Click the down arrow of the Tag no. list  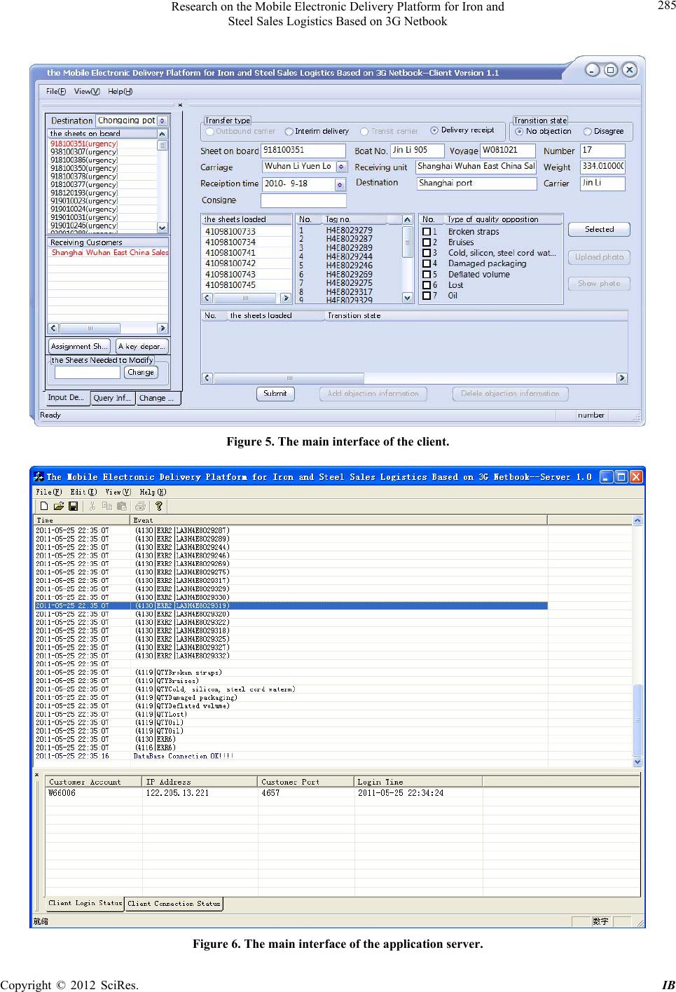click(408, 298)
